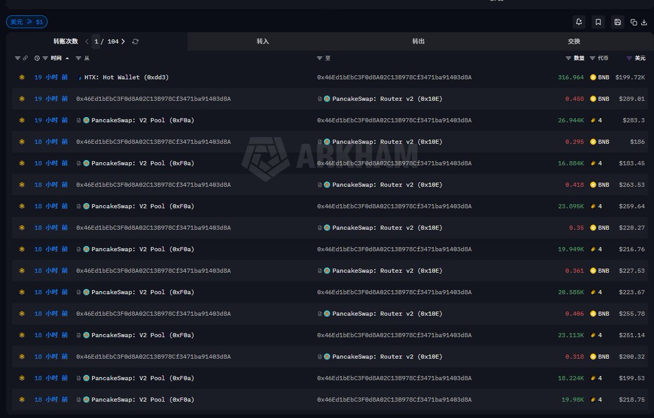Open PancakeSwap: Router v2 in the $289.01 row
This screenshot has width=654, height=418.
387,99
